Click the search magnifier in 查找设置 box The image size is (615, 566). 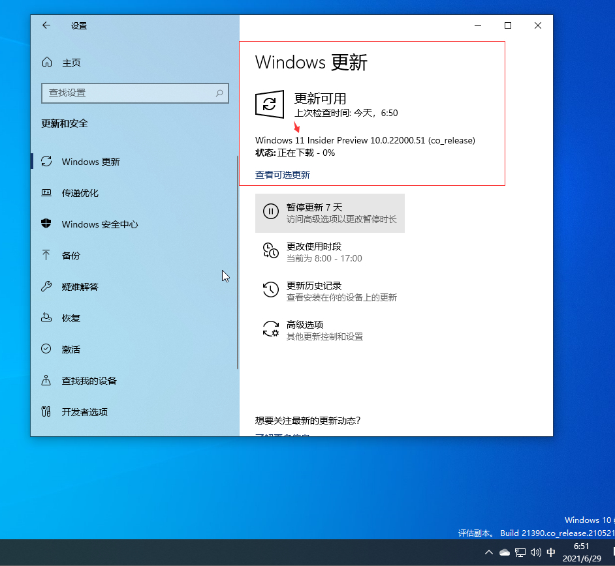click(x=219, y=93)
